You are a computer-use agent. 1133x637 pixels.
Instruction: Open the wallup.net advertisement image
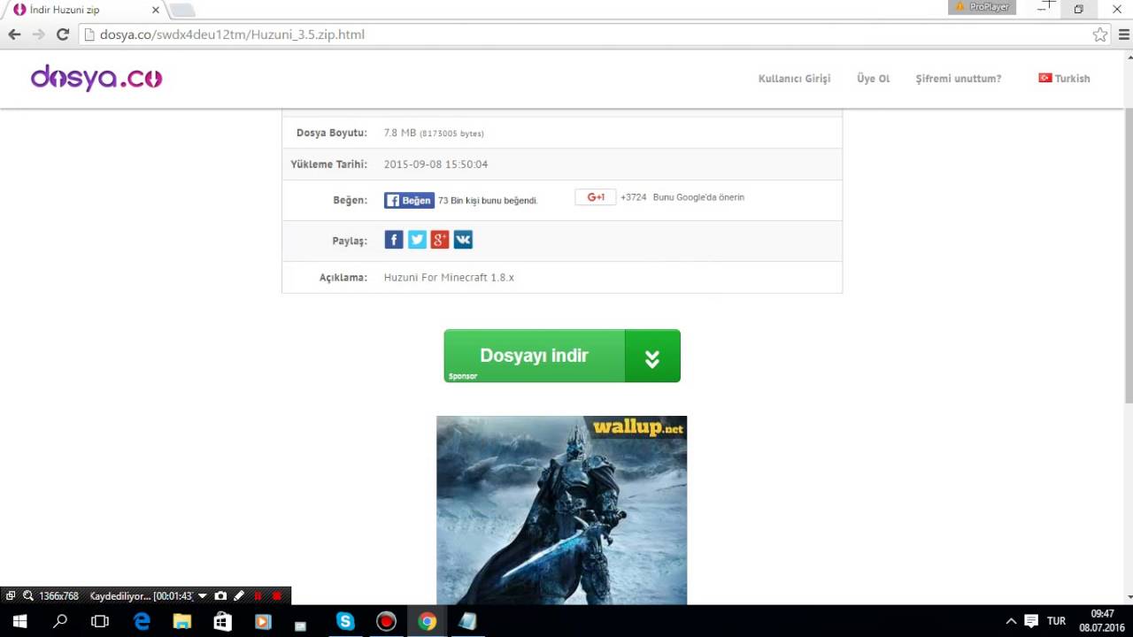pos(561,510)
